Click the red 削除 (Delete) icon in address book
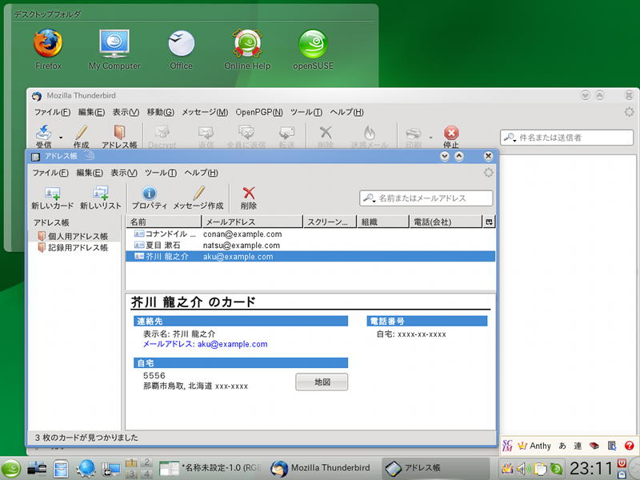This screenshot has height=480, width=640. [249, 194]
